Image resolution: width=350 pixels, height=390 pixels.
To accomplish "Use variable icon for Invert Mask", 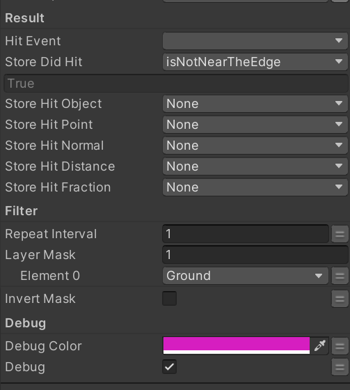I will (x=340, y=299).
